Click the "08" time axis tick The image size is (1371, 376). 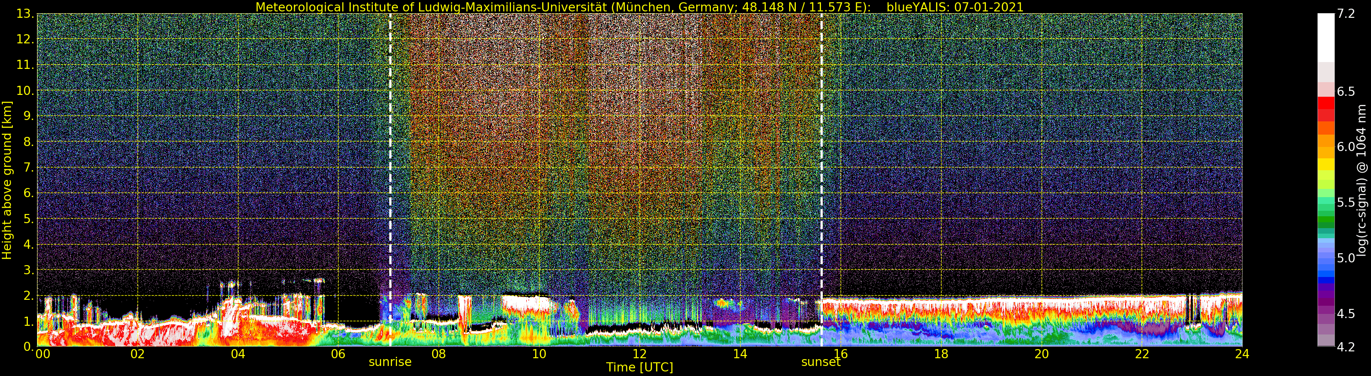pos(439,354)
